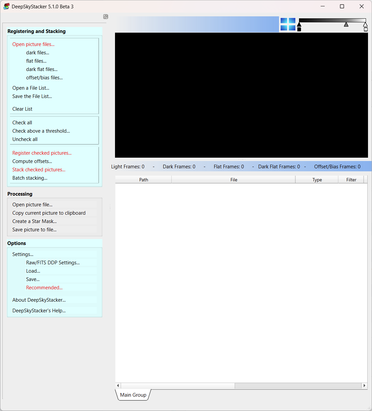
Task: Open Settings... under Options
Action: click(x=23, y=254)
